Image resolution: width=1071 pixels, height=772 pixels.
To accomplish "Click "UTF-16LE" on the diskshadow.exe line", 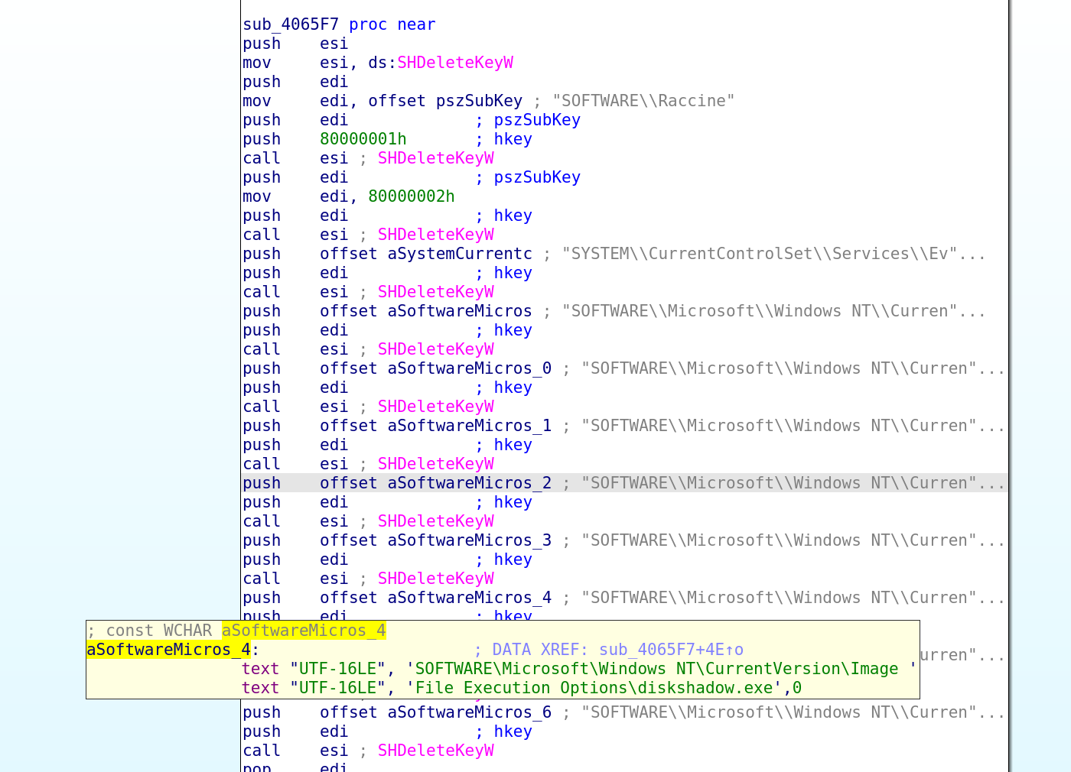I will pos(337,688).
